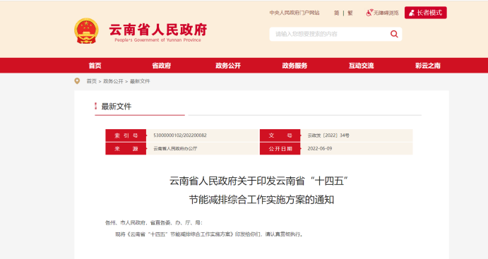
Task: Switch to traditional Chinese 繁
Action: [350, 13]
